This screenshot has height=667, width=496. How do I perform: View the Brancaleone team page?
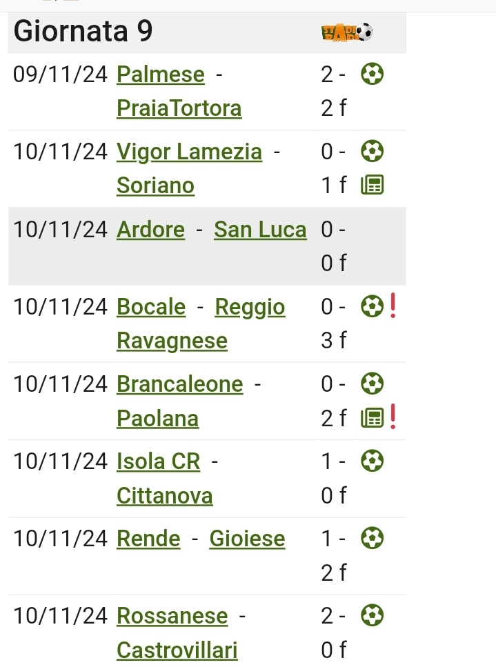[x=180, y=384]
